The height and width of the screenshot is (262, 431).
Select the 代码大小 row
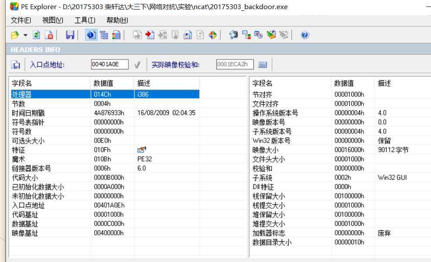click(x=105, y=178)
